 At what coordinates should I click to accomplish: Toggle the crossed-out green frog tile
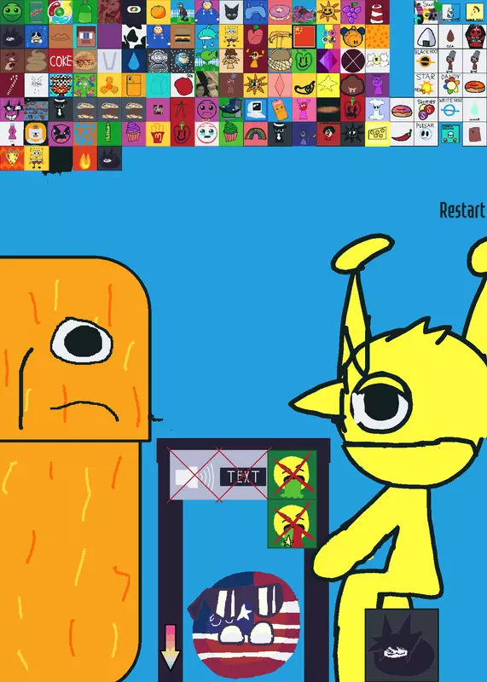292,475
